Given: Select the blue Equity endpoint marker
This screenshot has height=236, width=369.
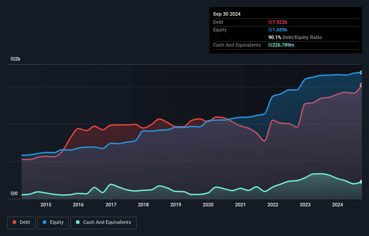Looking at the screenshot, I should pyautogui.click(x=361, y=73).
